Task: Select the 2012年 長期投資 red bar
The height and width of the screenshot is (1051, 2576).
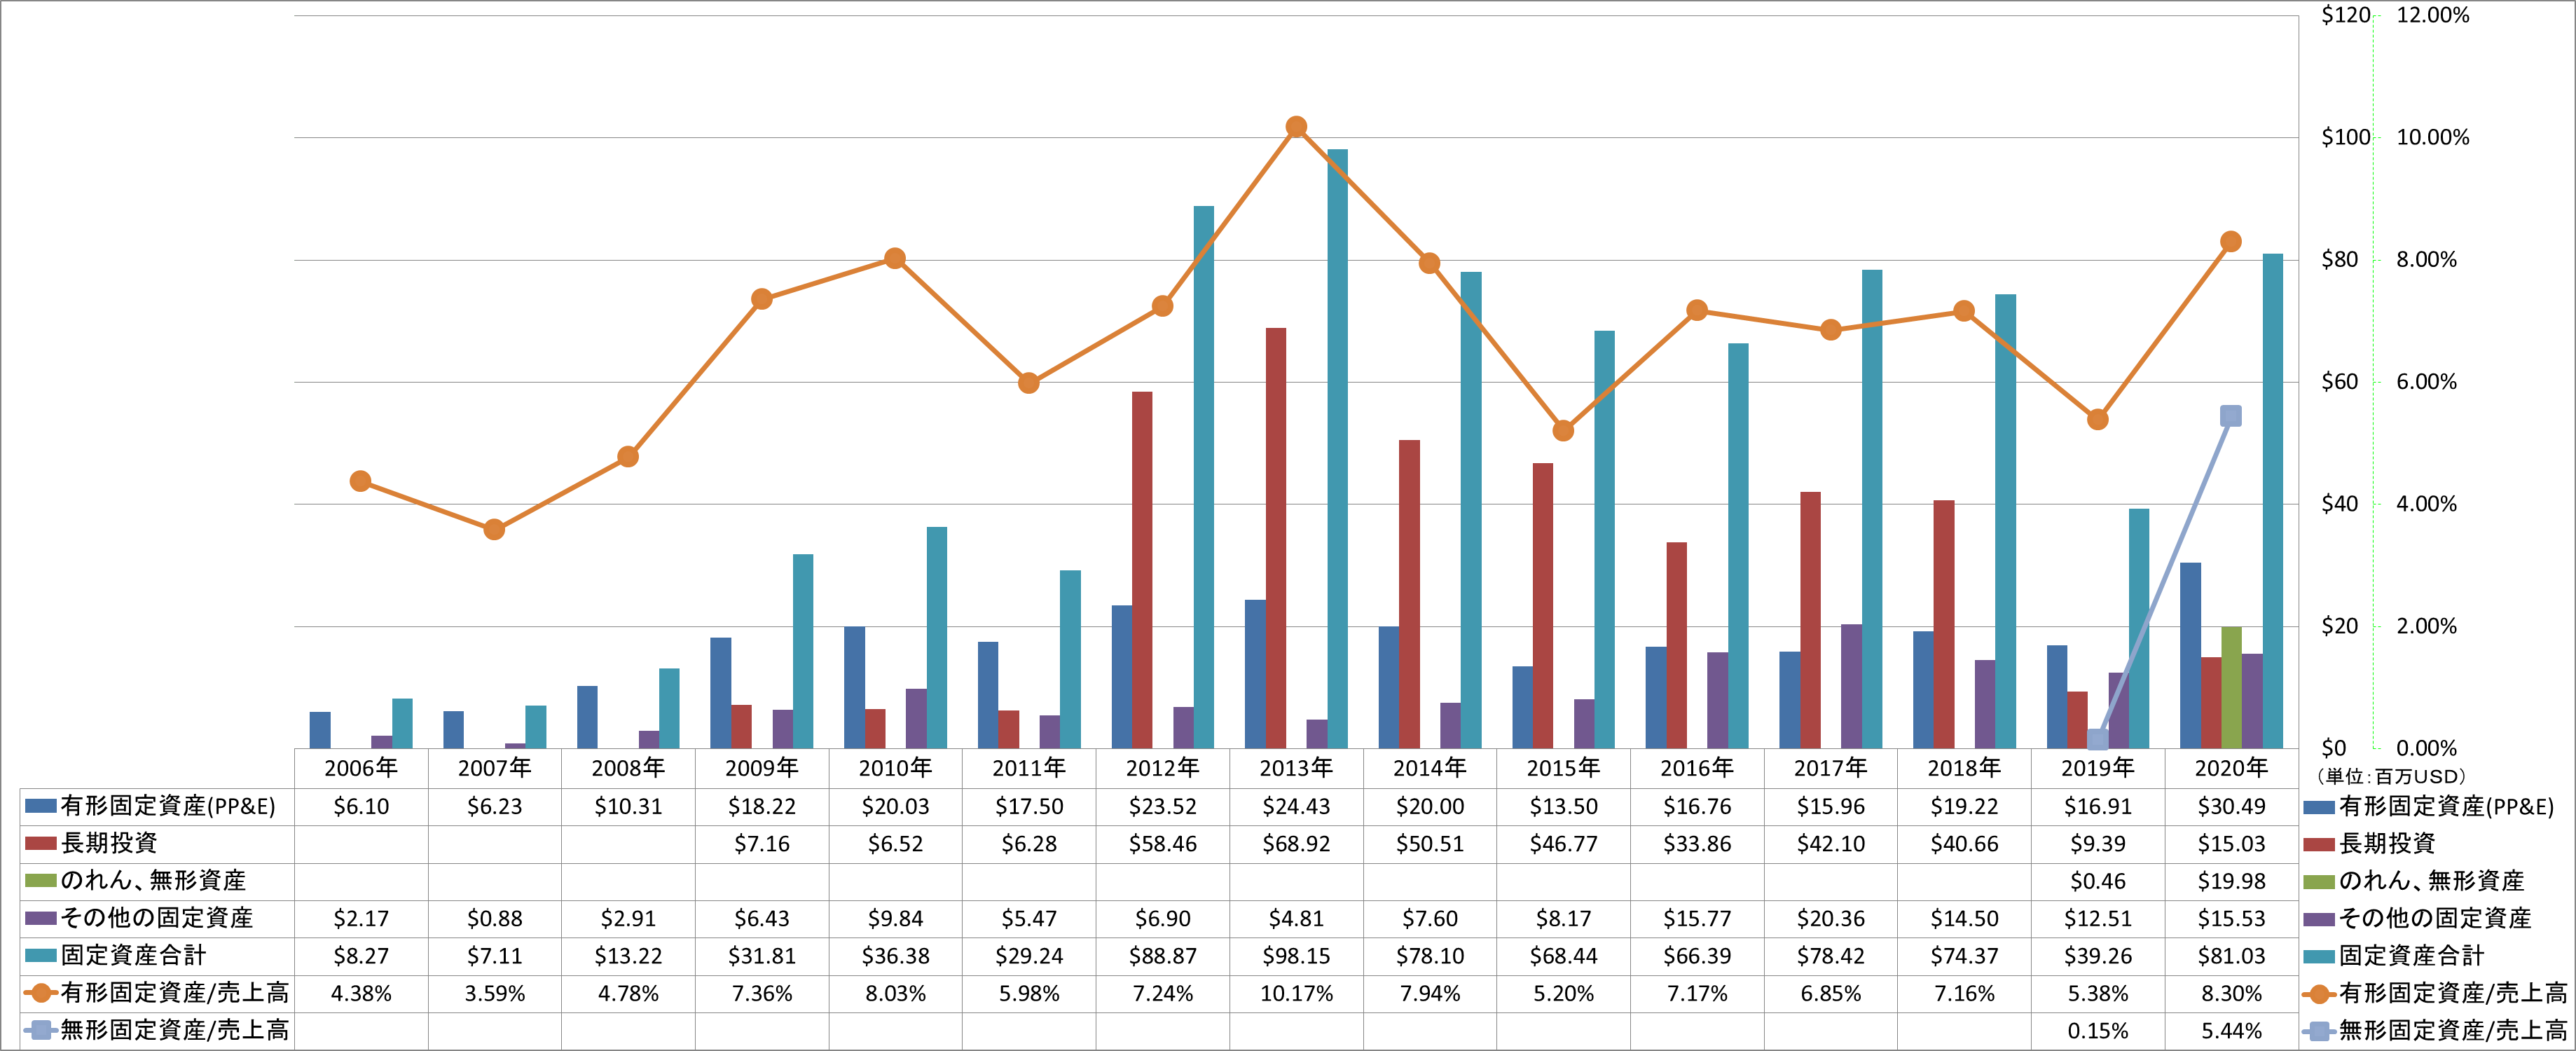Action: click(x=1142, y=570)
